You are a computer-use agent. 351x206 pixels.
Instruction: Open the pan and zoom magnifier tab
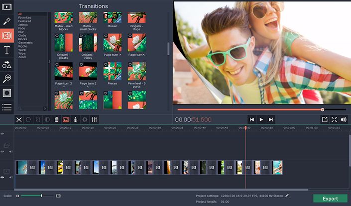pyautogui.click(x=7, y=78)
